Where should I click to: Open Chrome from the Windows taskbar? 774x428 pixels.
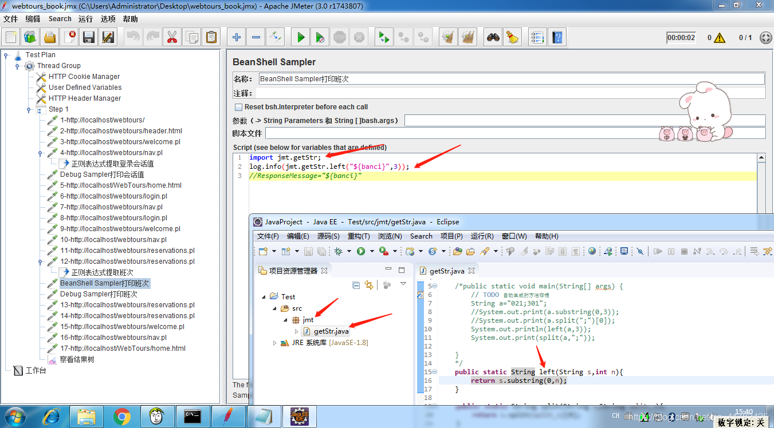[121, 416]
